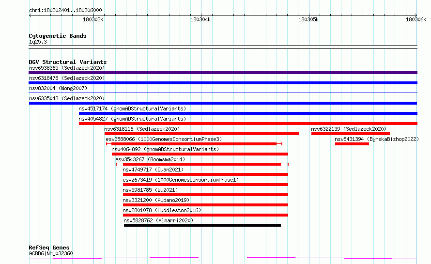Click the nsv2801078 (Huddleston2016) label
Viewport: 431px width, 264px height.
(x=162, y=210)
